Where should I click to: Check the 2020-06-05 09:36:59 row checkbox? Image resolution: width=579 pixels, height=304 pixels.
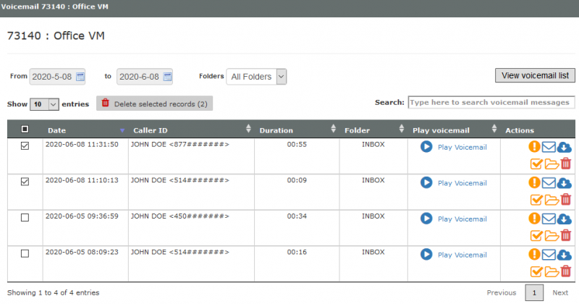click(25, 218)
